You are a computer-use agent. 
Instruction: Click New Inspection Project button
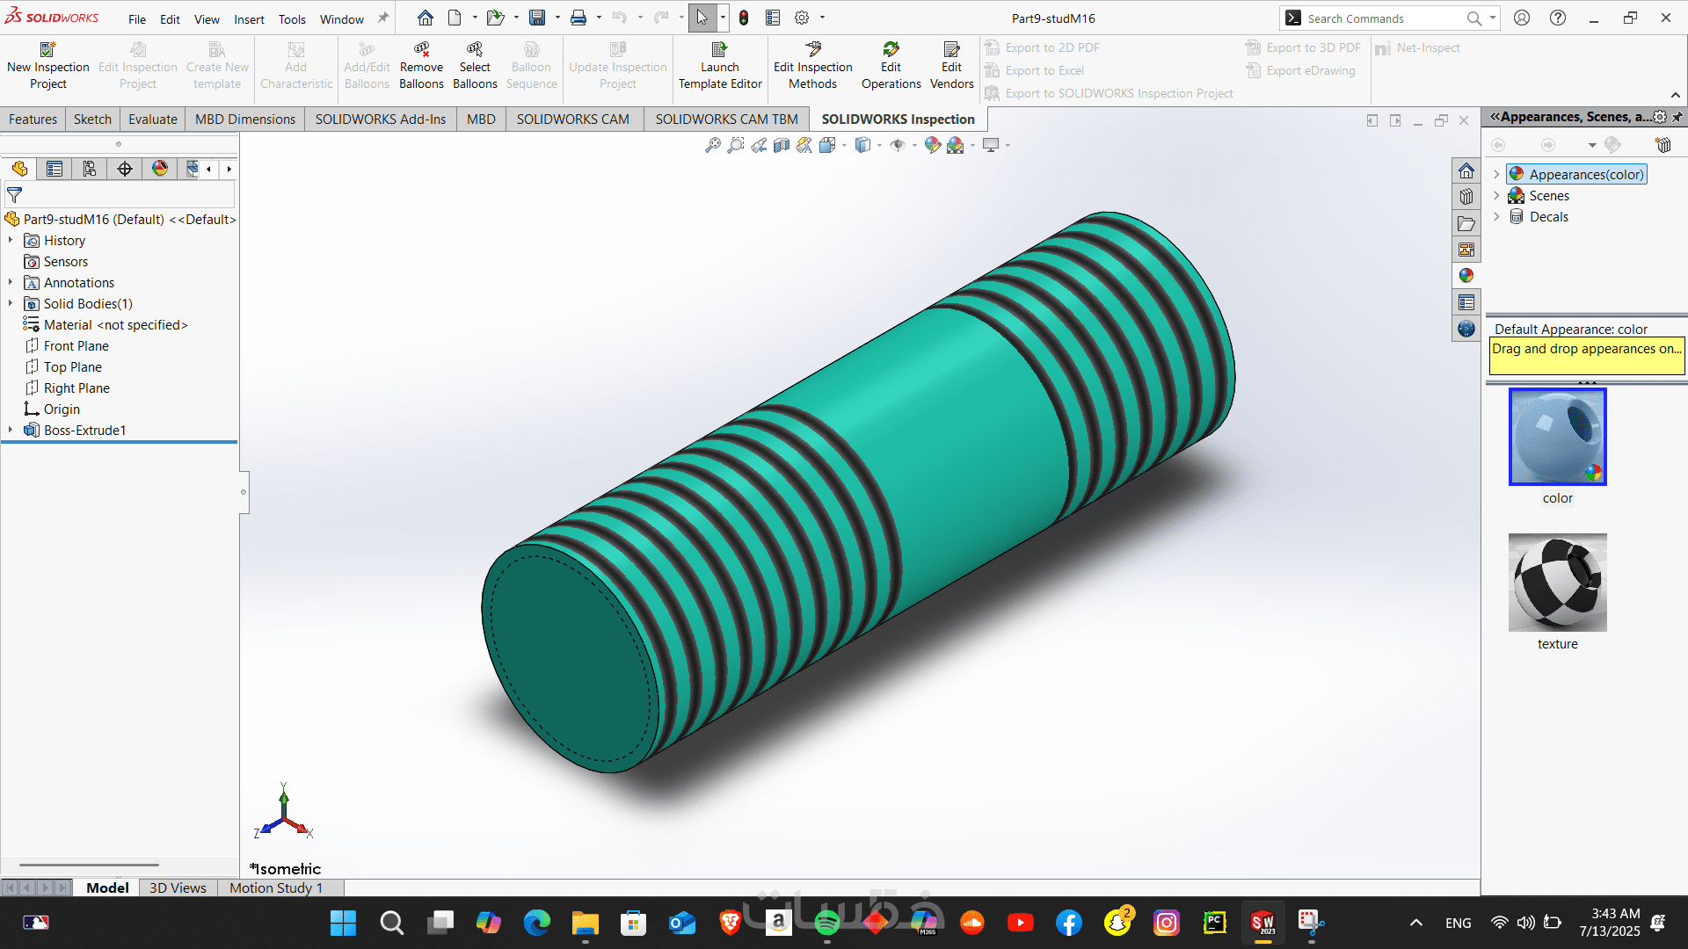(48, 66)
